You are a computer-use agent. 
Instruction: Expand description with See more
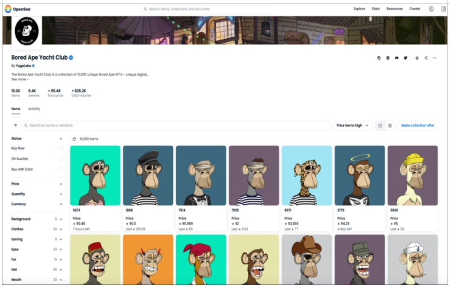pyautogui.click(x=20, y=80)
